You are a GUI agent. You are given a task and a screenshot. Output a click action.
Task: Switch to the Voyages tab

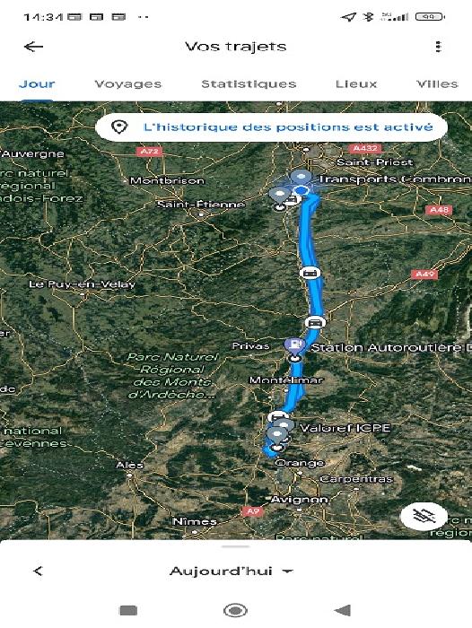click(x=127, y=83)
